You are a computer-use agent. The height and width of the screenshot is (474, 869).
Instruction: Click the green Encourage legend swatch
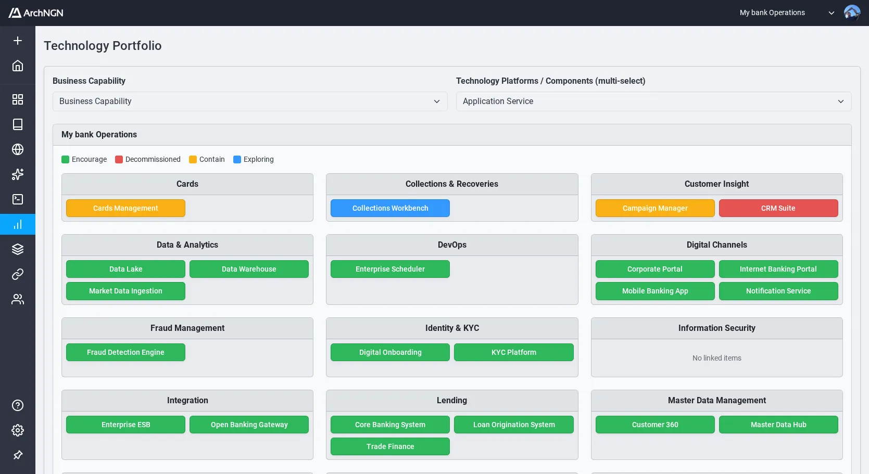(x=66, y=160)
